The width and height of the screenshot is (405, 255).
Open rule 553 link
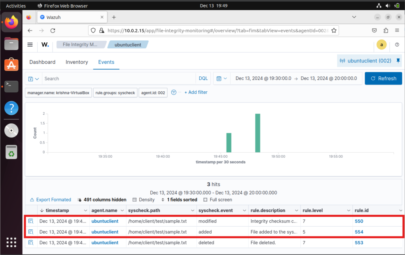click(x=359, y=243)
